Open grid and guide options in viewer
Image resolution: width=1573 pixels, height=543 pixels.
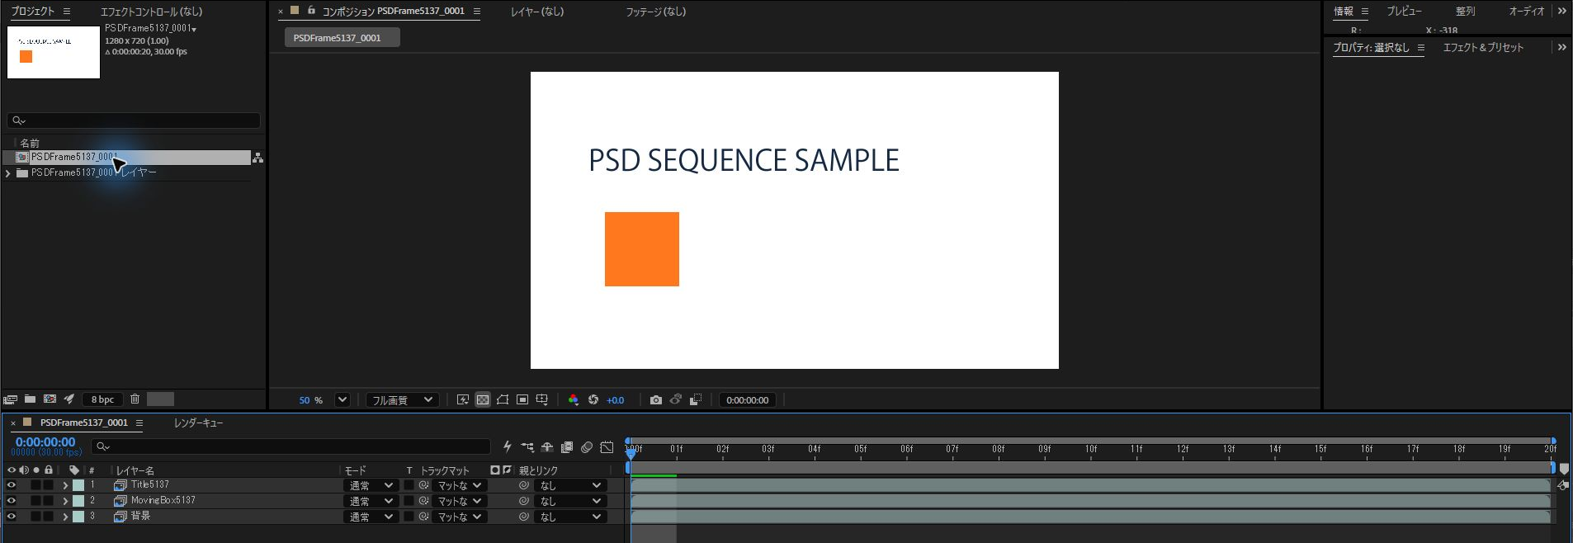[x=542, y=400]
